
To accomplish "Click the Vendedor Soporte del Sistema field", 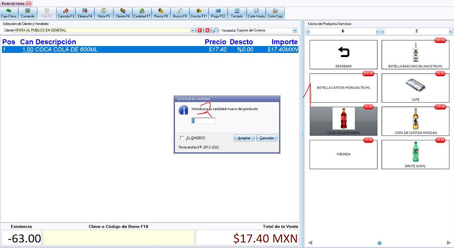I will [267, 31].
